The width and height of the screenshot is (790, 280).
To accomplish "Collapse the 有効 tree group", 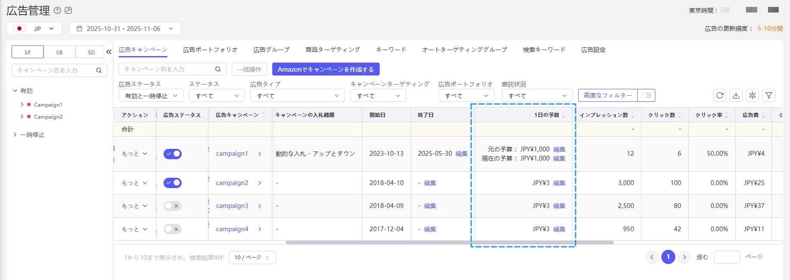I will pyautogui.click(x=15, y=91).
